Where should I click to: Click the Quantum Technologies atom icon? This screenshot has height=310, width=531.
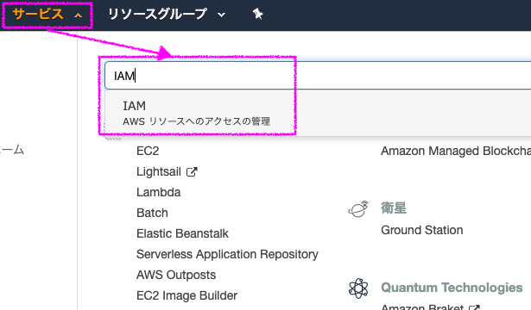(x=358, y=288)
